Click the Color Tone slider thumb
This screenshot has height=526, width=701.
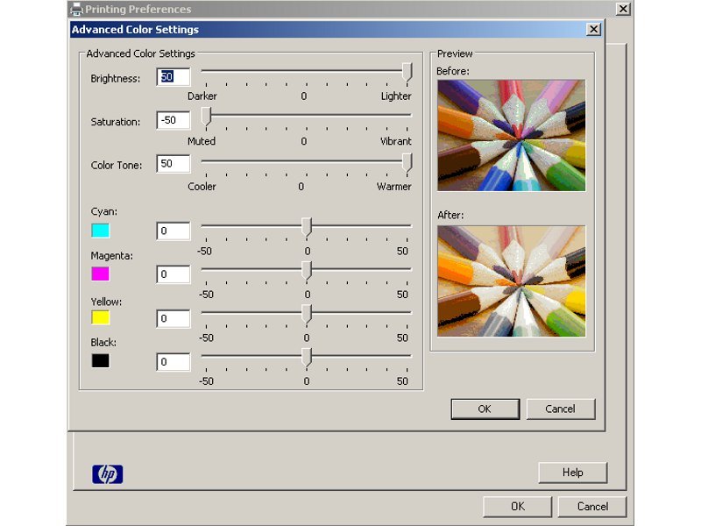(x=407, y=163)
